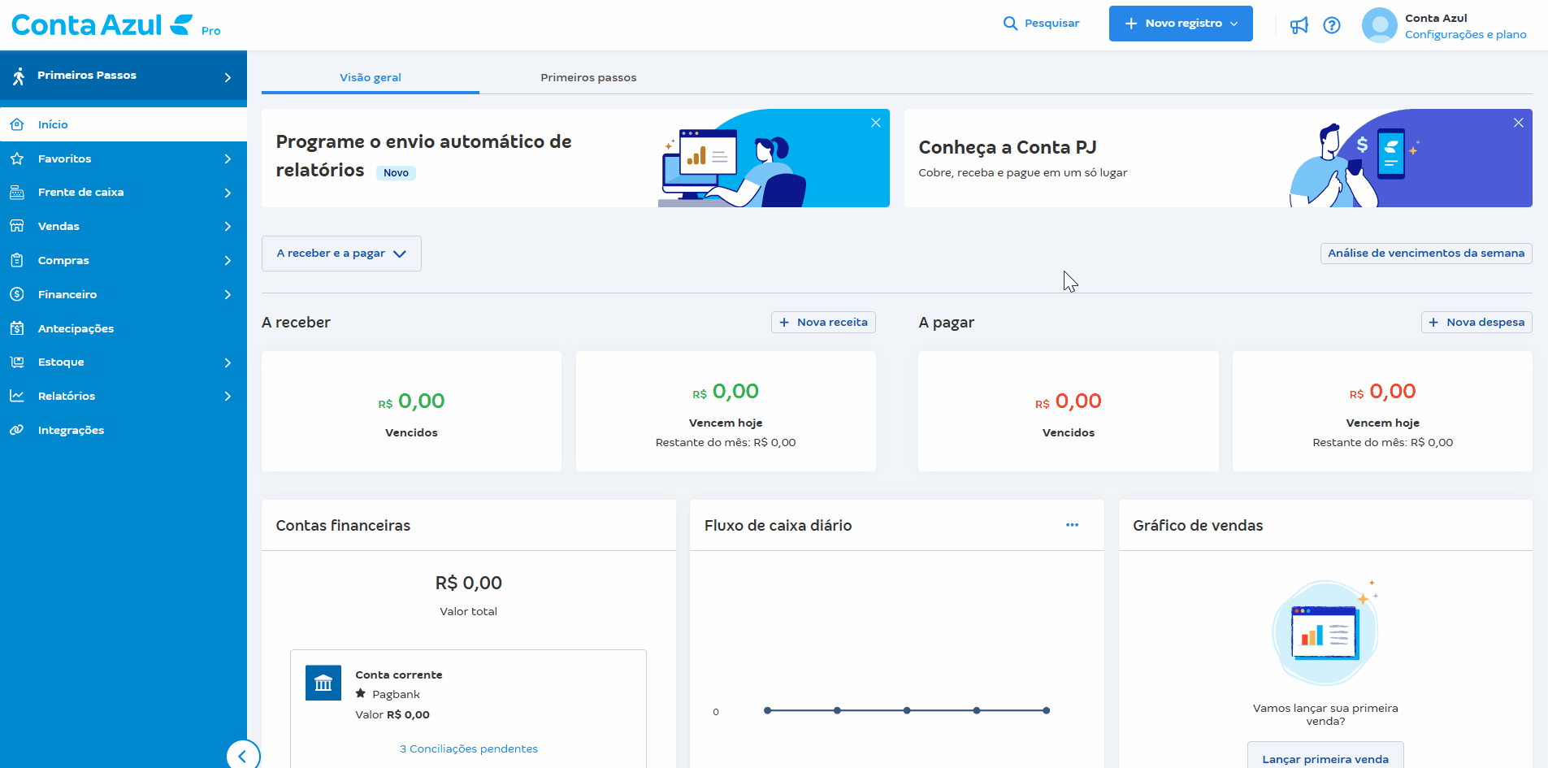Image resolution: width=1548 pixels, height=768 pixels.
Task: Collapse the sidebar with the bottom chevron
Action: tap(243, 755)
